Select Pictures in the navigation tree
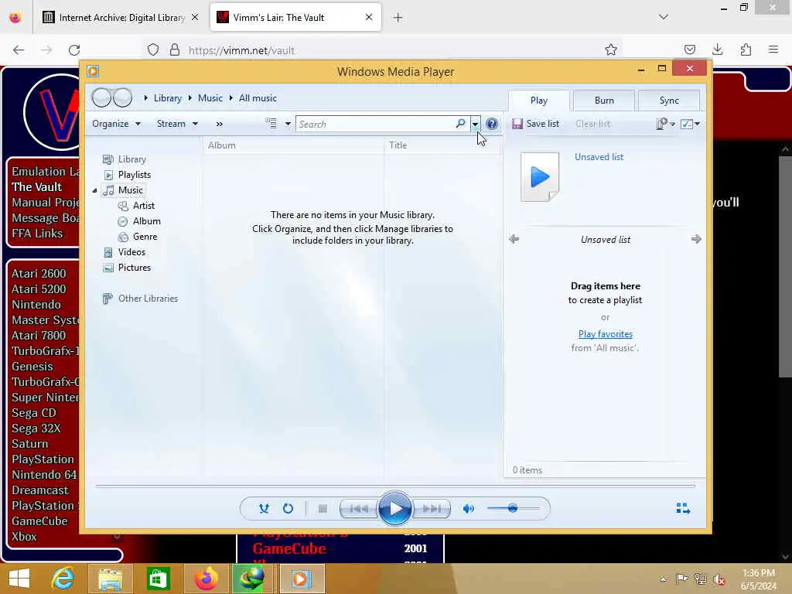This screenshot has height=594, width=792. 135,268
